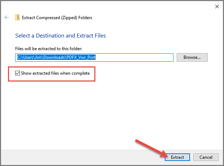Click the 'Select a Destination and Extract Files' heading
This screenshot has width=224, height=166.
(60, 36)
